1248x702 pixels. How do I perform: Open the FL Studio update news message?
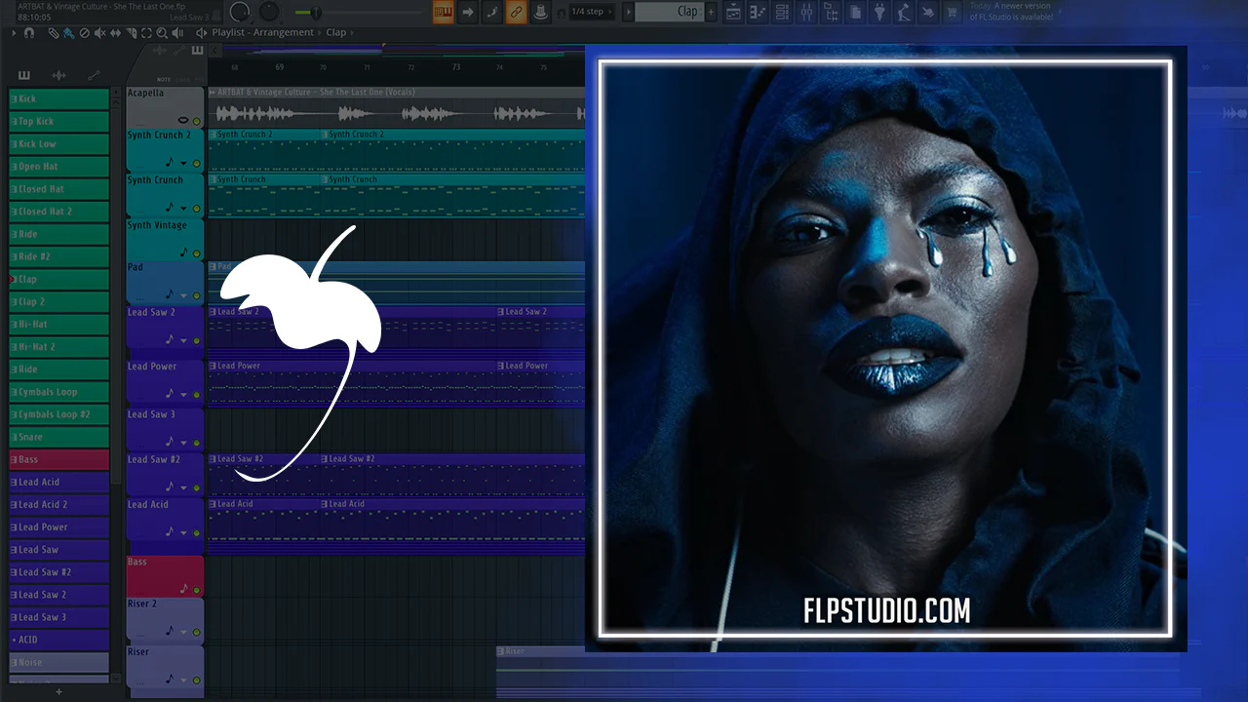1012,12
